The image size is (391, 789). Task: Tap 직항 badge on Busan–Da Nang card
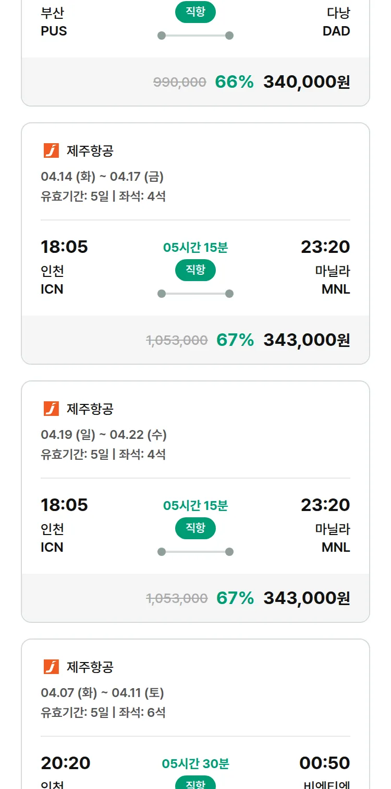click(x=195, y=13)
